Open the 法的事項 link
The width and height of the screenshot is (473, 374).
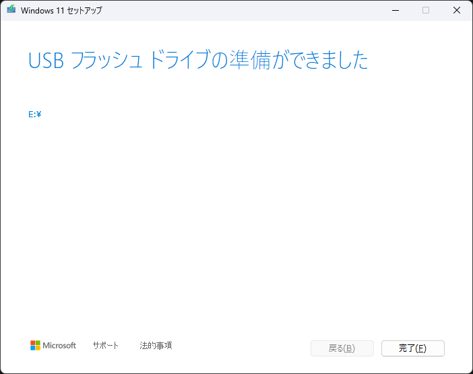pos(156,346)
